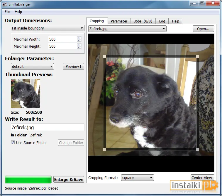Switch to the Jobs (0/0) tab
The height and width of the screenshot is (196, 222).
[x=143, y=21]
